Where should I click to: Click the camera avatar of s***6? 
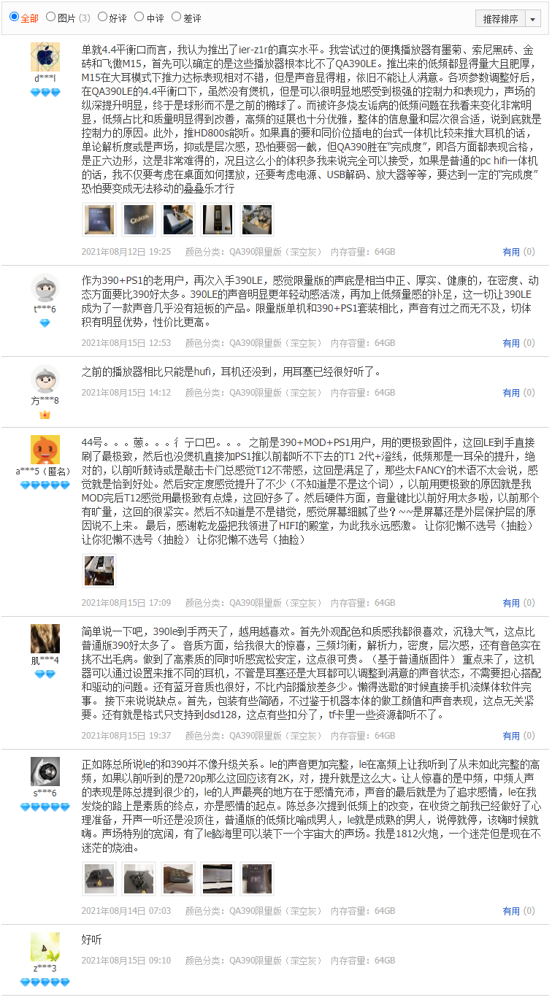click(45, 772)
